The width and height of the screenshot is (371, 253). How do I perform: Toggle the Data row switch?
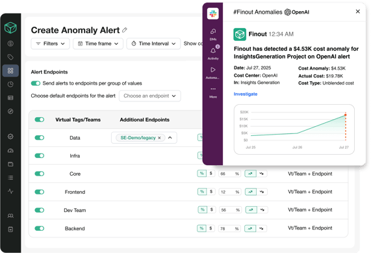coord(40,138)
